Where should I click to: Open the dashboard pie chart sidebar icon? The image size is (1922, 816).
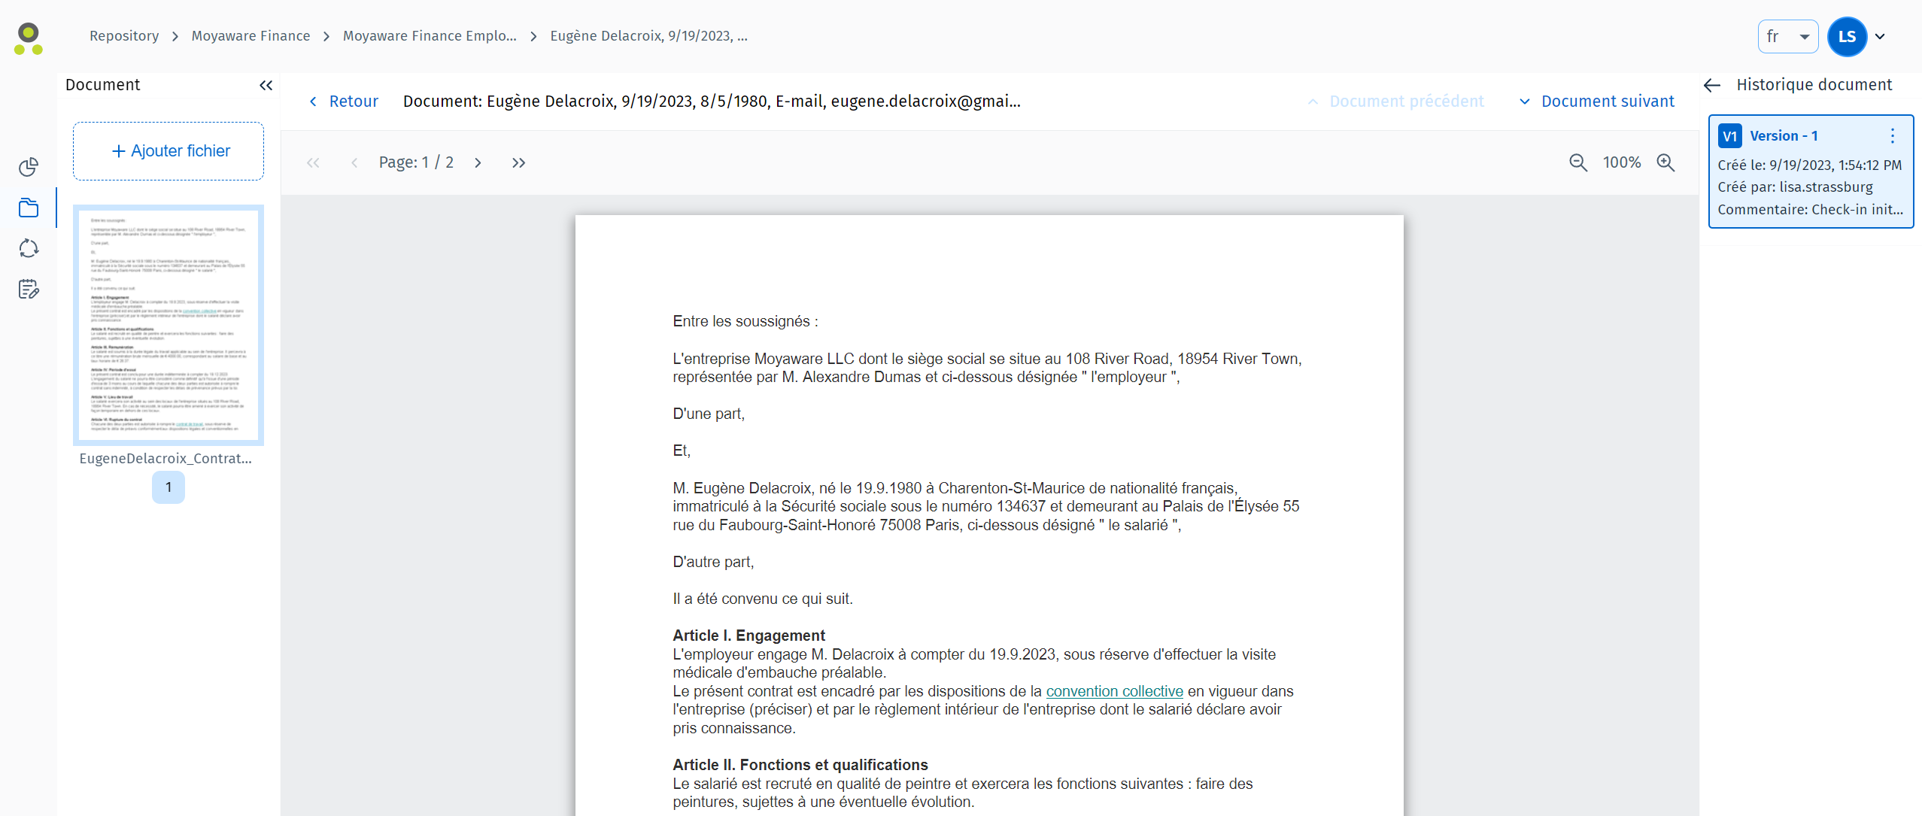[x=29, y=167]
